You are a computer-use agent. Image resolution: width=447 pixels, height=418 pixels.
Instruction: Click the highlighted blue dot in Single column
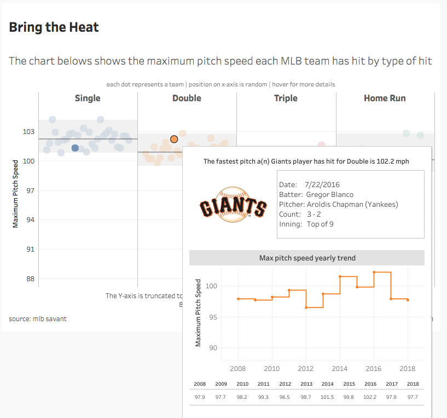click(x=75, y=148)
